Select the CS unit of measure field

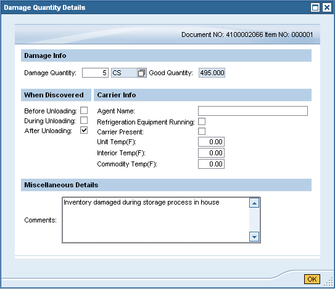125,73
